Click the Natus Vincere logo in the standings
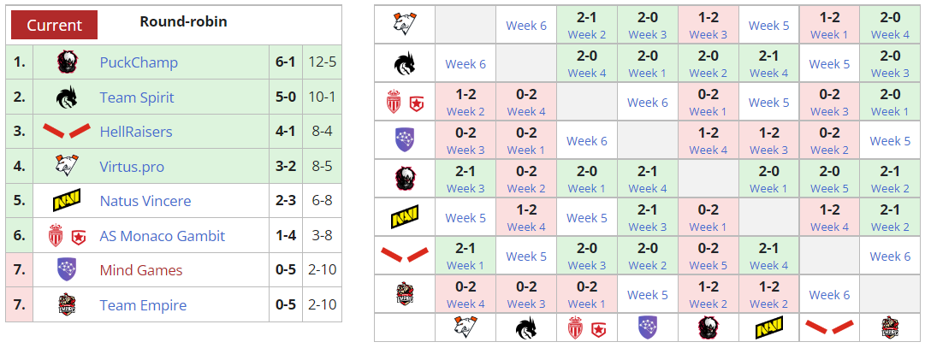The height and width of the screenshot is (348, 925). click(67, 202)
